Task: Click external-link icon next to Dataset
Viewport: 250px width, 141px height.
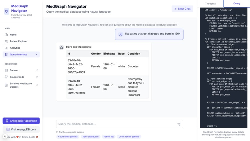Action: coord(37,70)
